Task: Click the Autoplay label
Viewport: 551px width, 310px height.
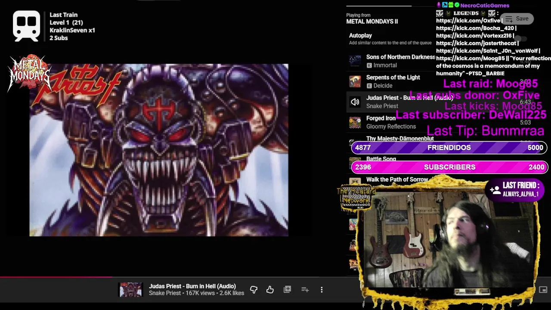Action: pos(360,35)
